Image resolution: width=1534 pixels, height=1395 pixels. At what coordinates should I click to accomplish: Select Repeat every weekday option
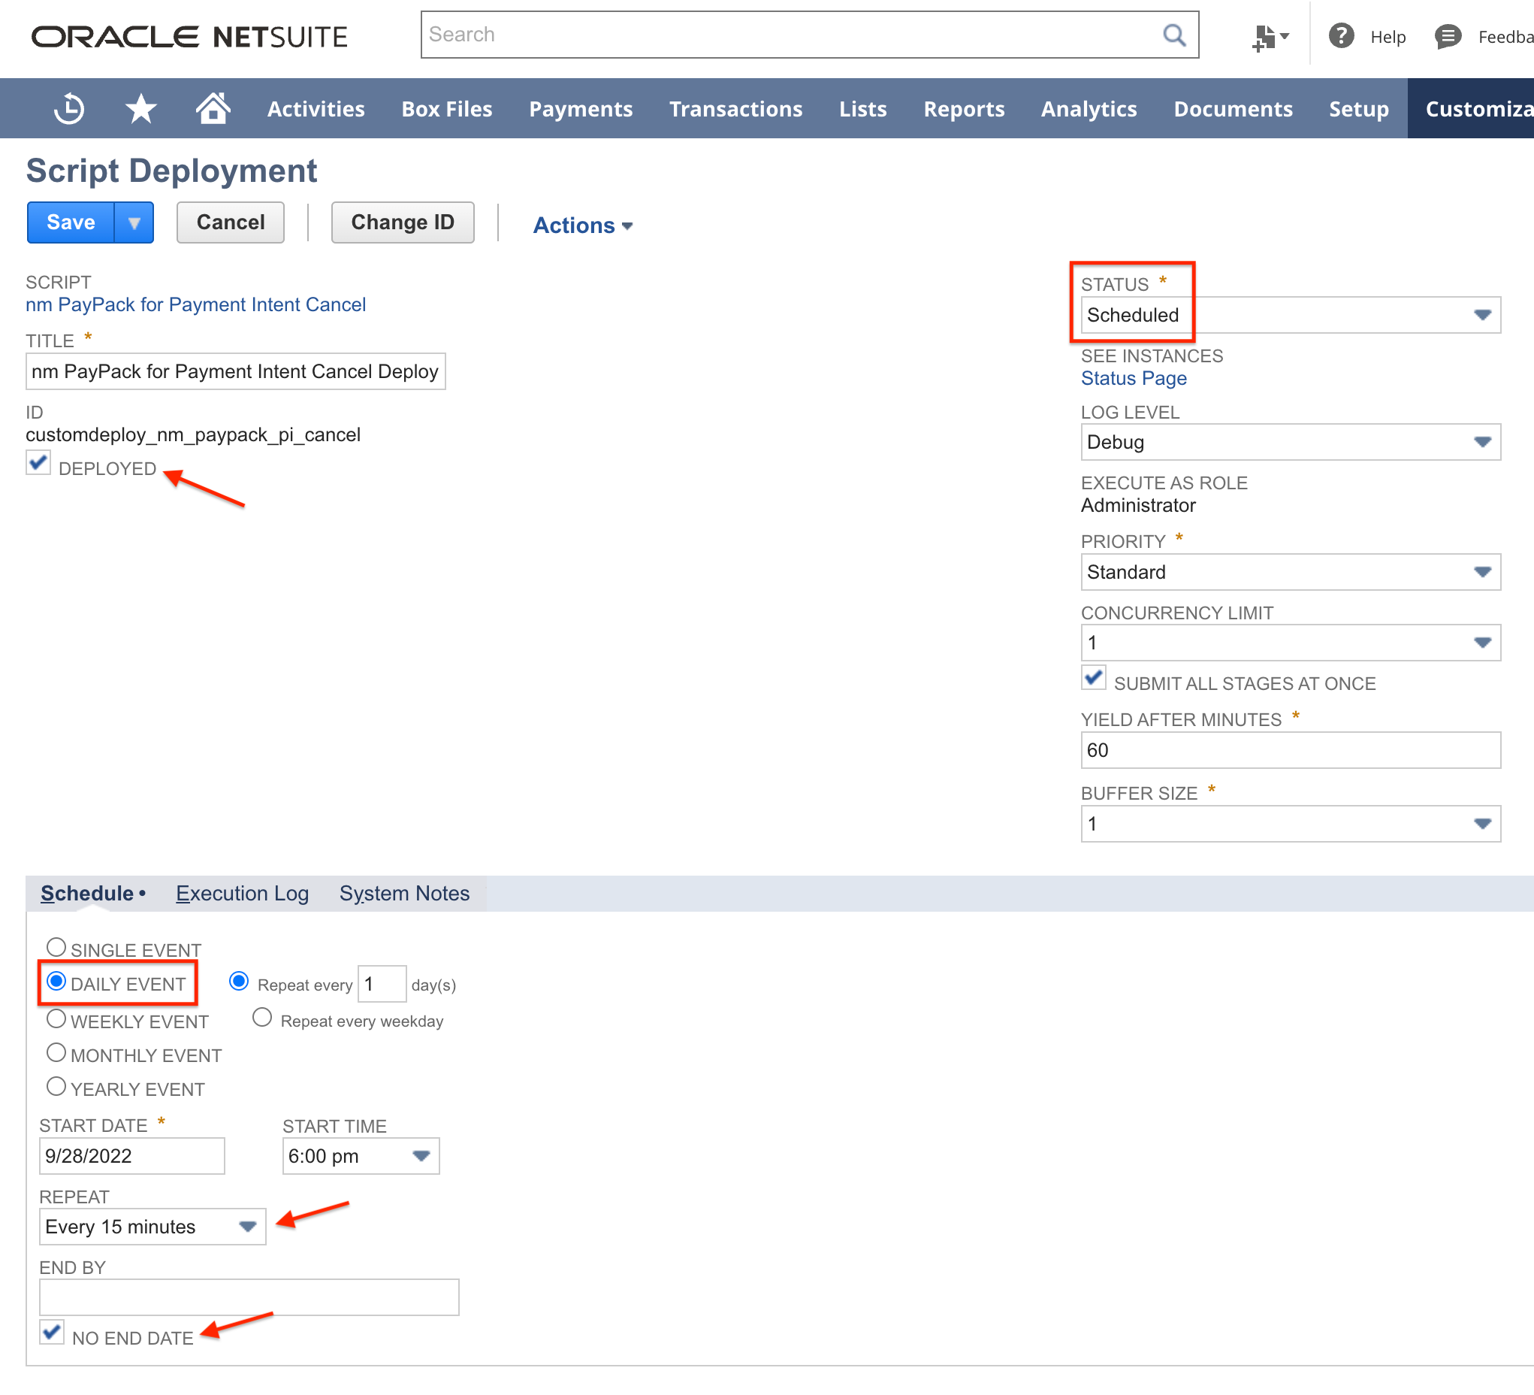pyautogui.click(x=261, y=1018)
